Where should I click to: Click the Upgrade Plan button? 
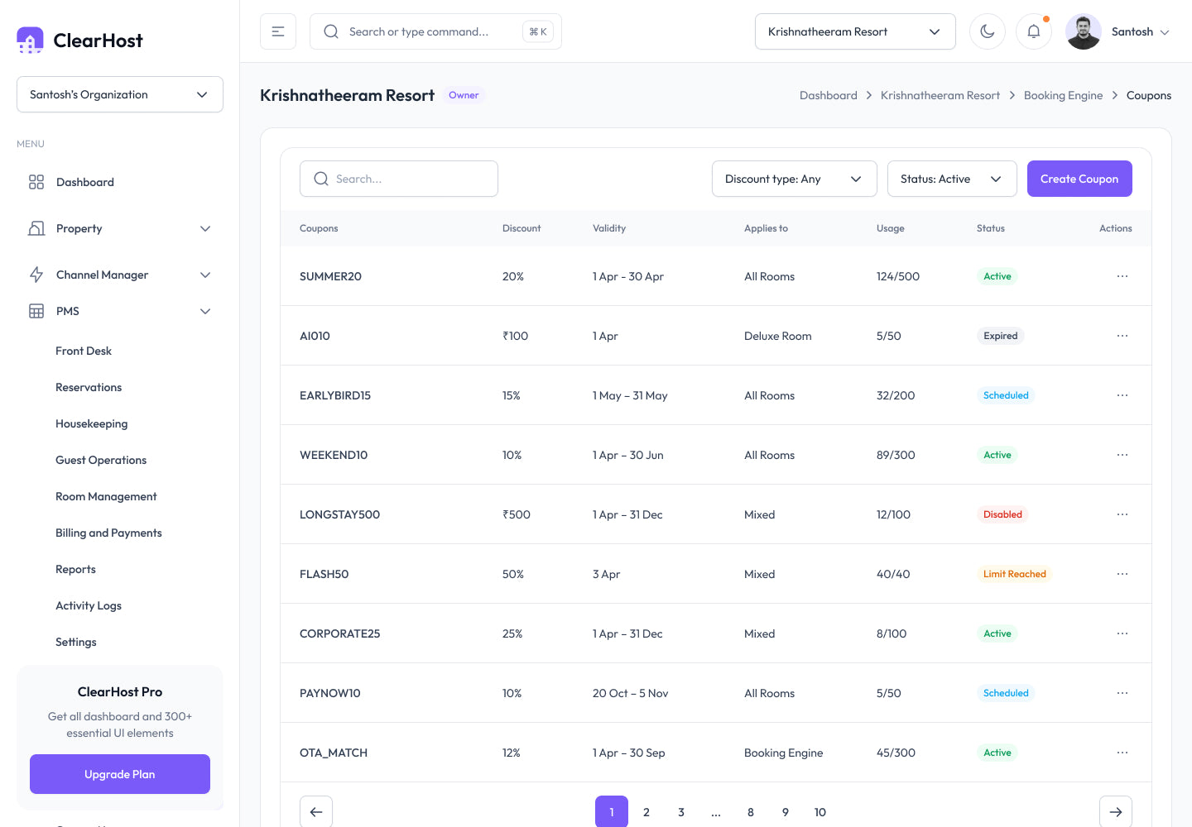pyautogui.click(x=120, y=774)
